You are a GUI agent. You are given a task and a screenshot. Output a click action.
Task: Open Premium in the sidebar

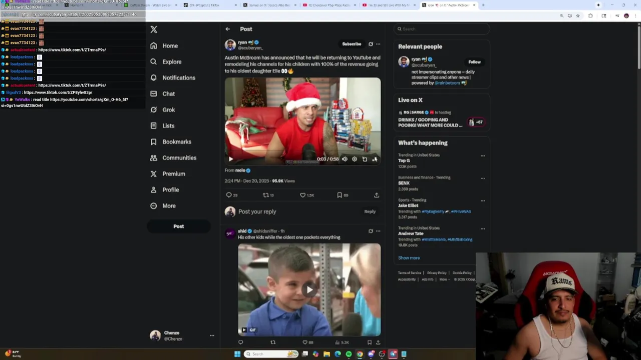(x=168, y=173)
